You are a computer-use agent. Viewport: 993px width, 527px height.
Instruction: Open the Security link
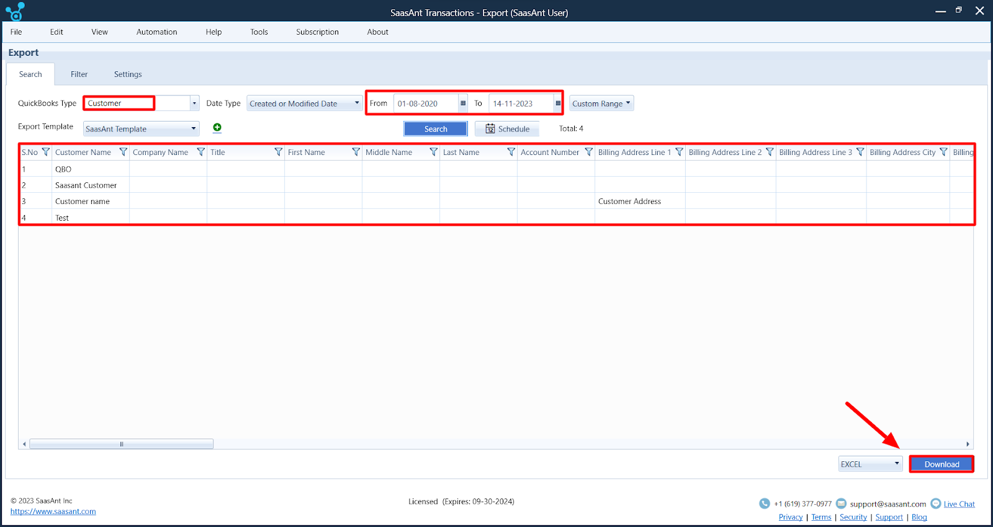pos(853,517)
